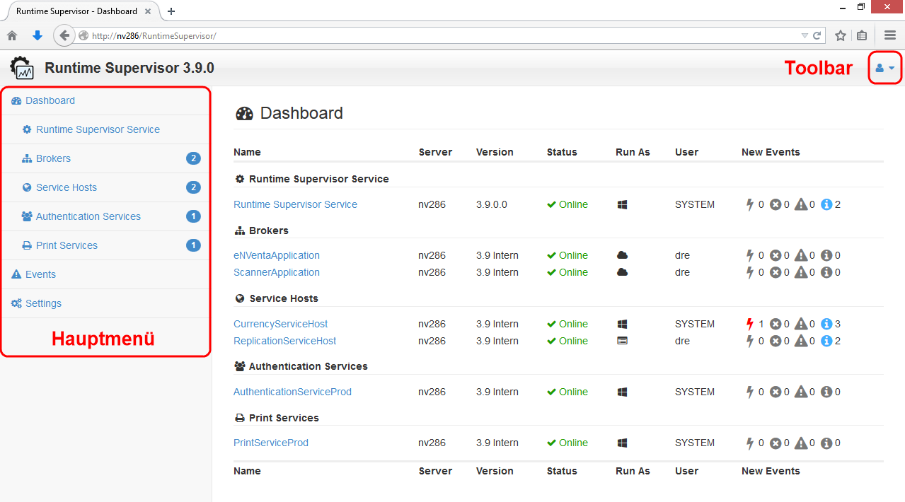Image resolution: width=905 pixels, height=502 pixels.
Task: Click red lightning icon in CurrencyServiceHost row
Action: coord(751,324)
